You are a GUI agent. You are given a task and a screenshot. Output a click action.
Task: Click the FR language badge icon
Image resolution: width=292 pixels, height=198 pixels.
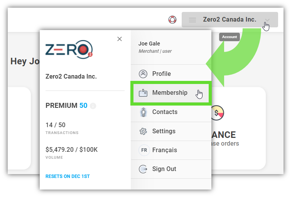tap(144, 150)
